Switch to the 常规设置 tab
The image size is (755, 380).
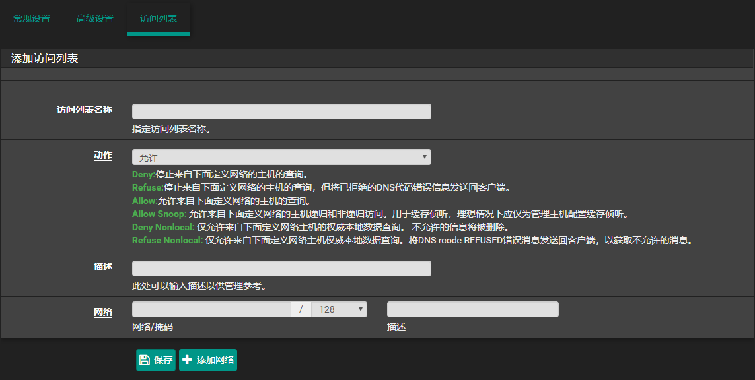32,18
